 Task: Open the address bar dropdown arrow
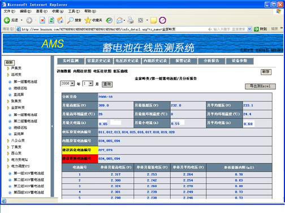pyautogui.click(x=249, y=29)
